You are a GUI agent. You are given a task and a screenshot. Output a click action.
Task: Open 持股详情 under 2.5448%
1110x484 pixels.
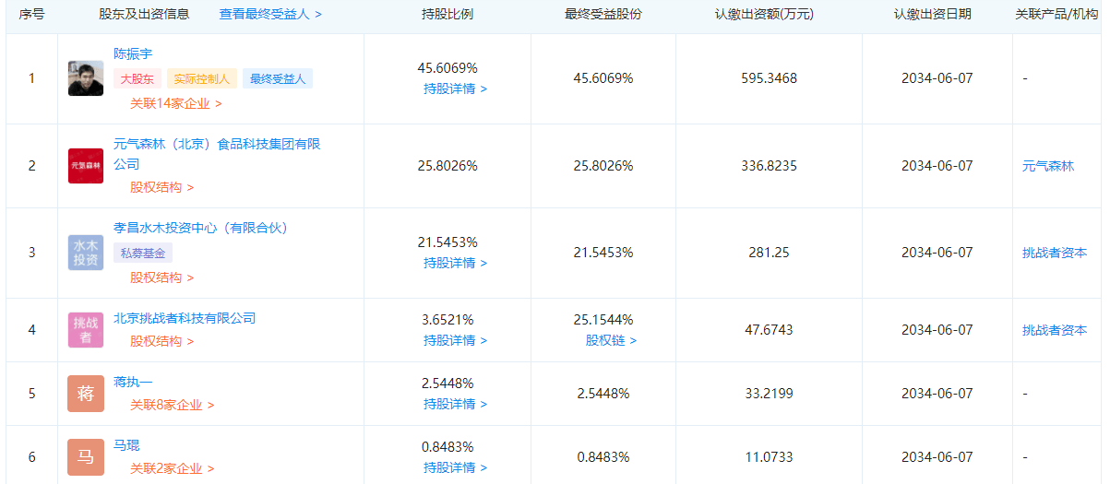pyautogui.click(x=455, y=405)
